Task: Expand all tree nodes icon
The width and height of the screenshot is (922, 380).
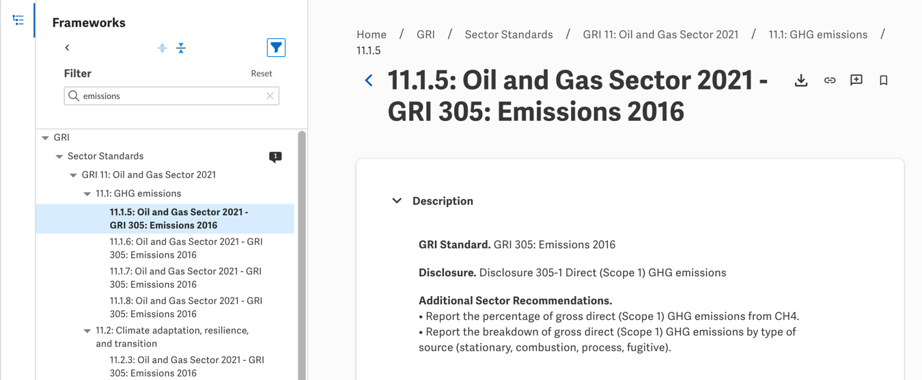Action: click(x=162, y=48)
